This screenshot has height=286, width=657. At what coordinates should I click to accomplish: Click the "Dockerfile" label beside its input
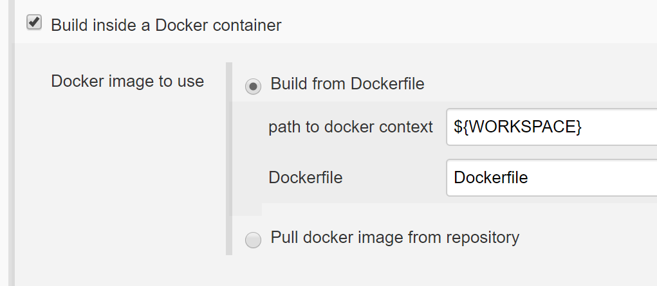[x=306, y=177]
